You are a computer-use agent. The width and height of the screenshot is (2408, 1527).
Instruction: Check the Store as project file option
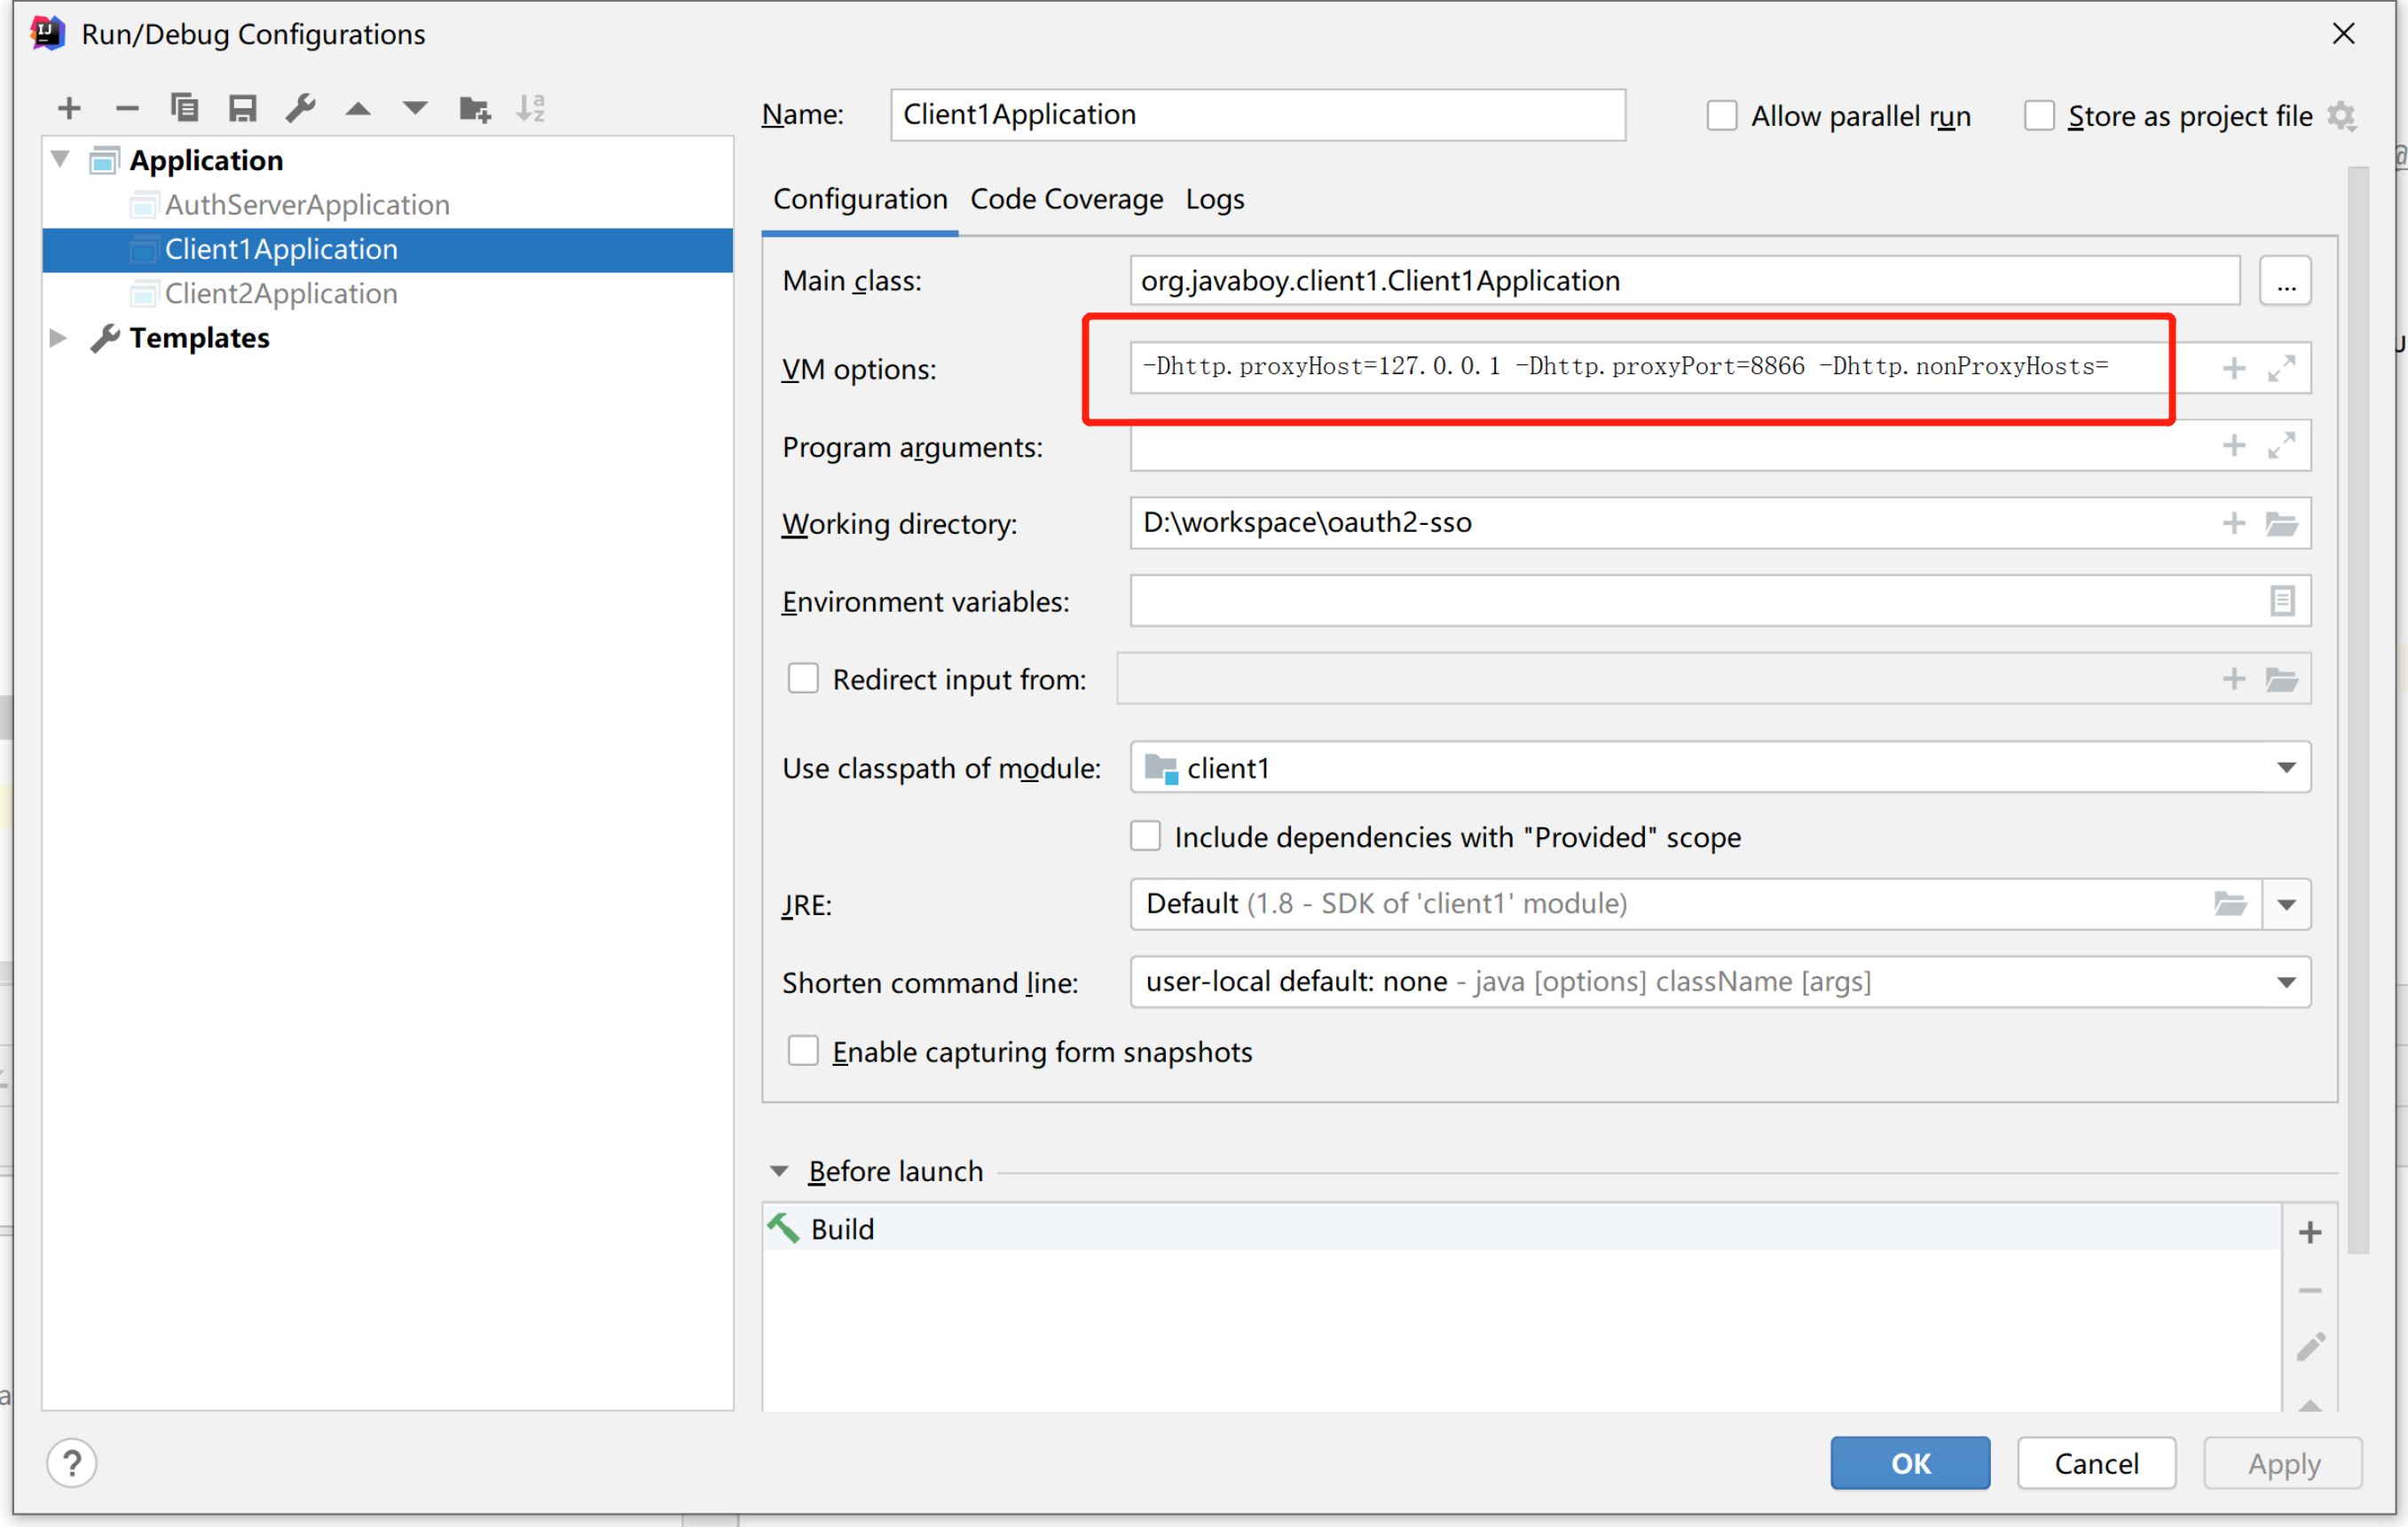(2038, 116)
